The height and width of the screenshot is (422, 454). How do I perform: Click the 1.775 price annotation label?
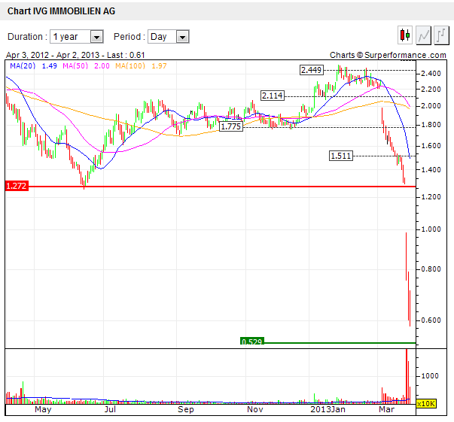coord(230,127)
